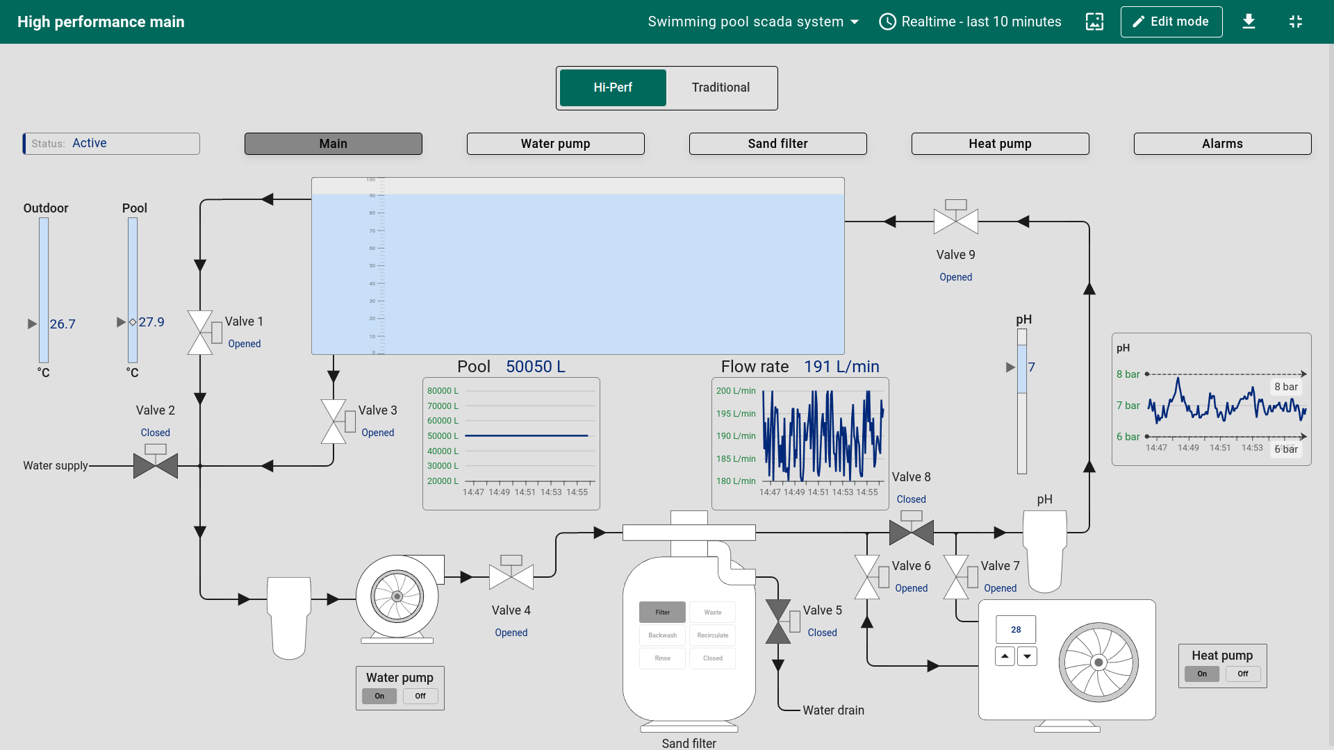Screen dimensions: 1334x750
Task: Decrease heat pump temperature with down arrow
Action: [1027, 656]
